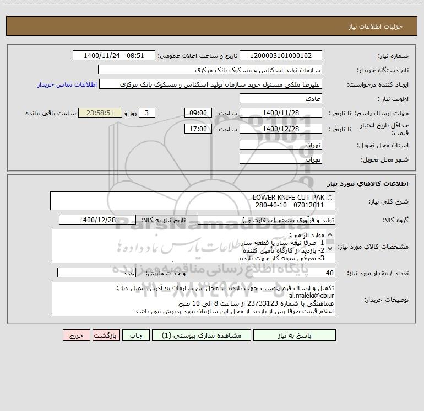
Task: Click the 'پاسخ به نیاز' button
Action: (295, 335)
